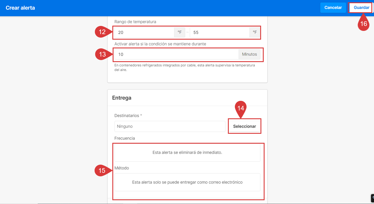Click the Método label
This screenshot has width=374, height=204.
[x=122, y=168]
